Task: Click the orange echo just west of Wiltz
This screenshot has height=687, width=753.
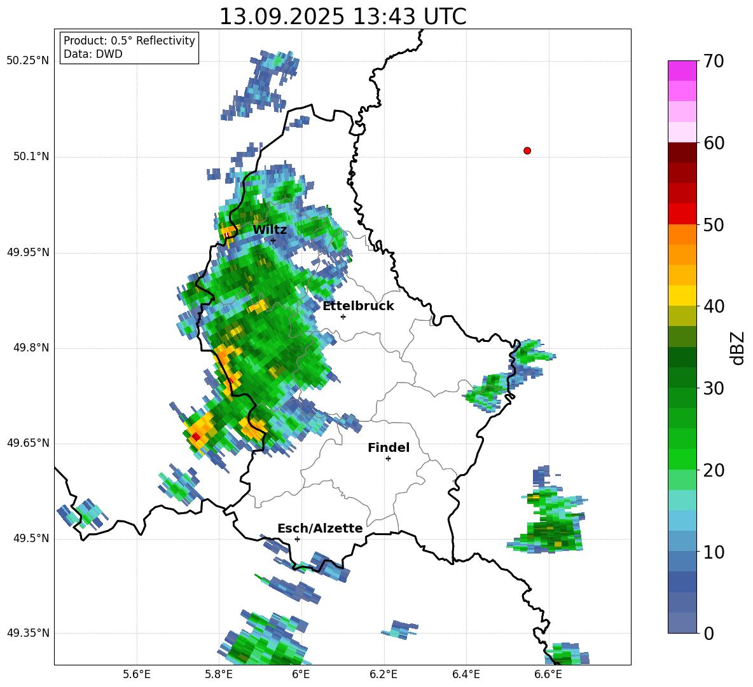Action: pyautogui.click(x=228, y=232)
